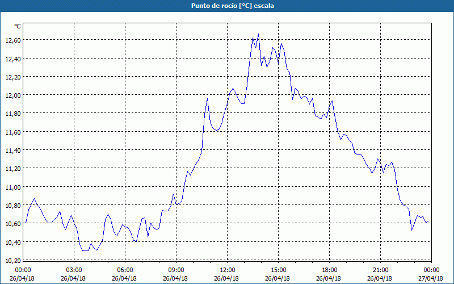Click the 06:00 time label on the x-axis
This screenshot has height=284, width=454.
[125, 270]
